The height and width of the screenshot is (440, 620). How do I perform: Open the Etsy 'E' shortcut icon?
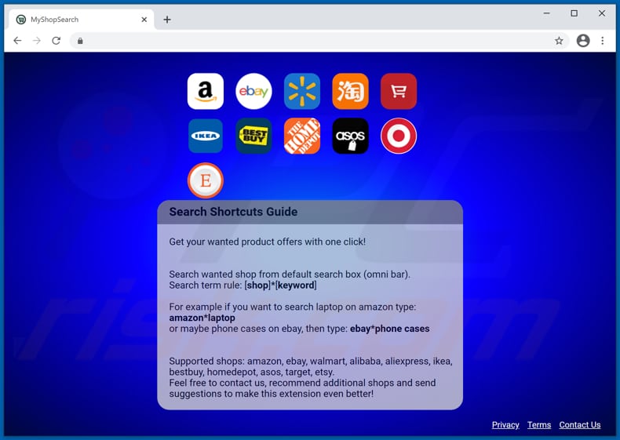click(205, 180)
